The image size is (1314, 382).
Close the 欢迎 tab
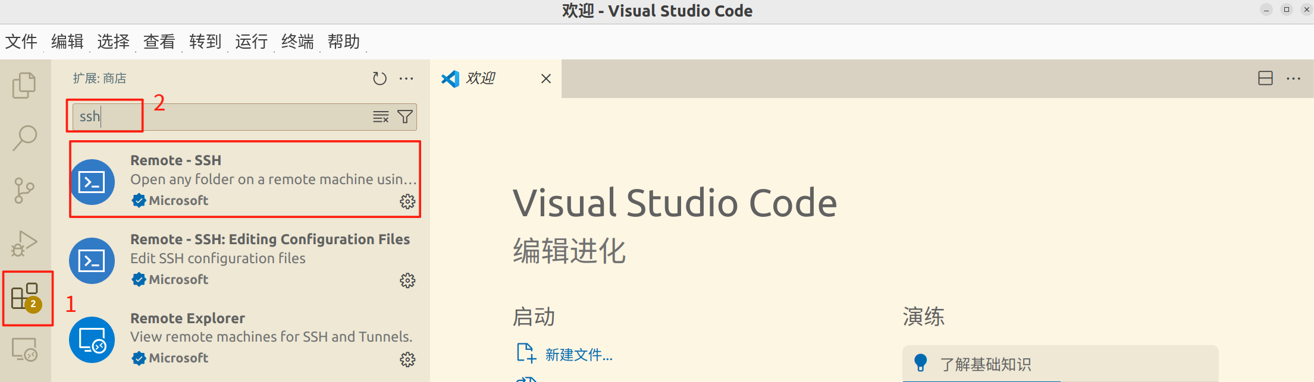tap(546, 78)
